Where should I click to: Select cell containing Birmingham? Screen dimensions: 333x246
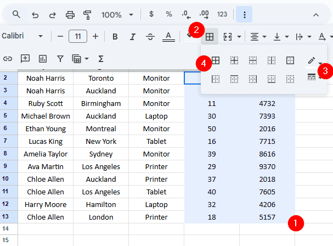(x=101, y=104)
